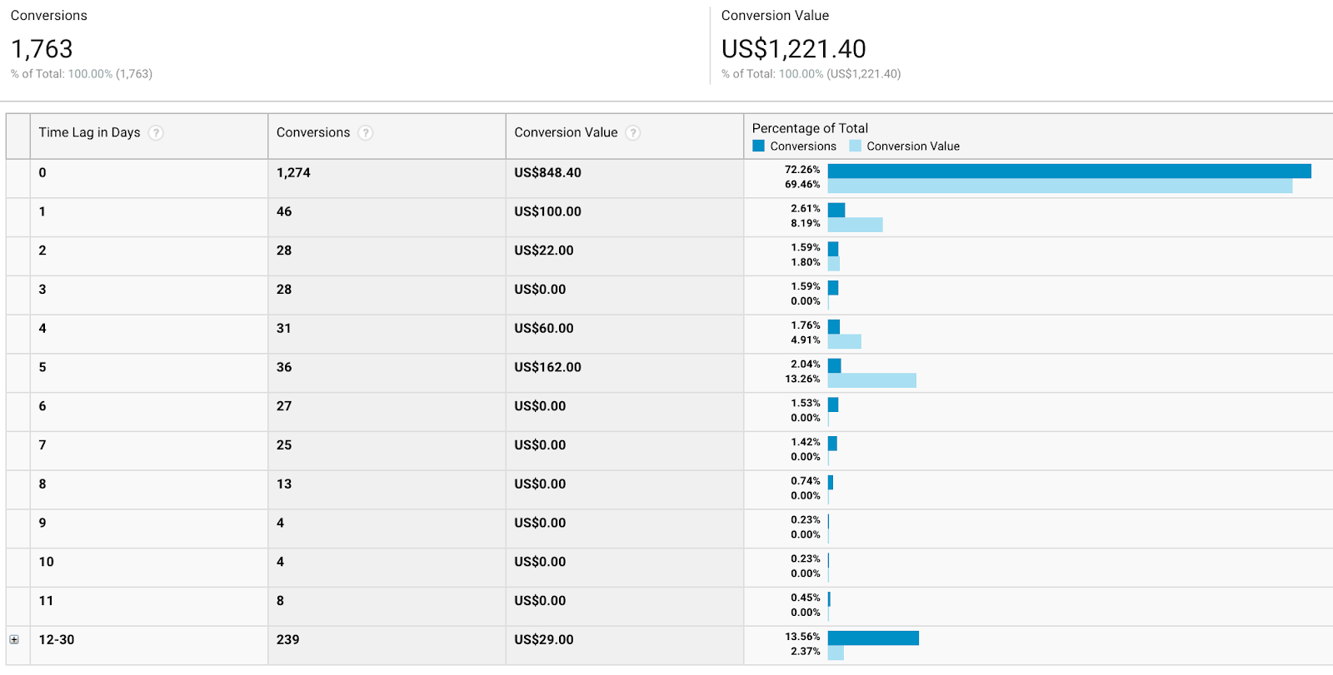The image size is (1333, 675).
Task: Click the time lag 9 row label
Action: coord(42,524)
